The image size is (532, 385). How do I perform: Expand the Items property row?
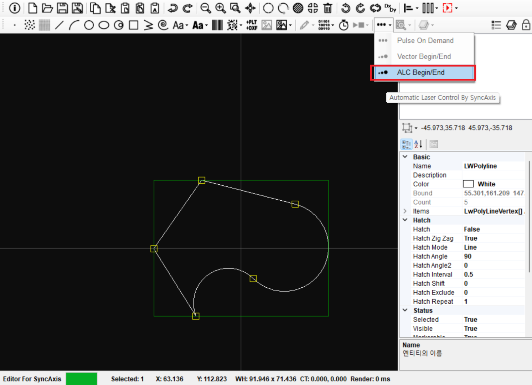click(x=405, y=211)
